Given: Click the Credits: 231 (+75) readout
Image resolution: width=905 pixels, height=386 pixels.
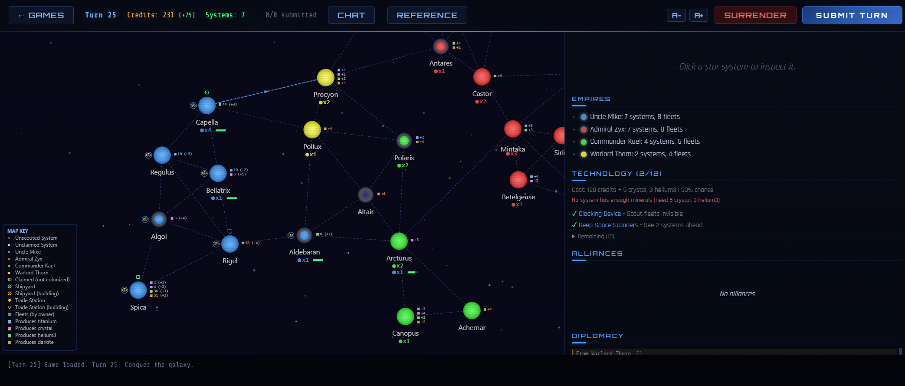Looking at the screenshot, I should [x=161, y=15].
